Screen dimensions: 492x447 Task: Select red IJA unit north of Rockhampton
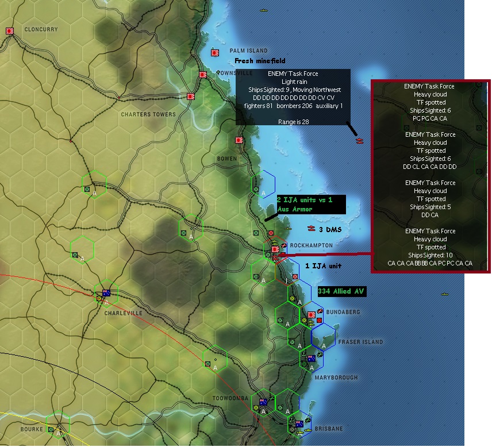(271, 233)
